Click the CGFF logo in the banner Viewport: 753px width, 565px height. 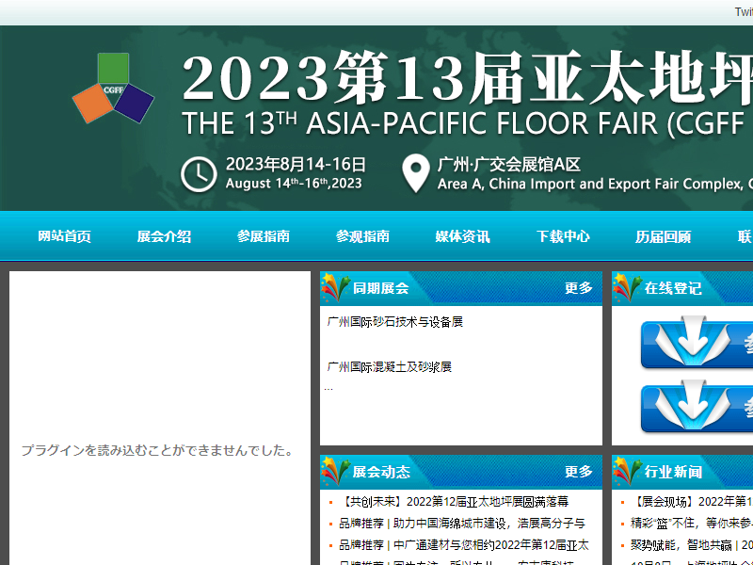click(113, 88)
